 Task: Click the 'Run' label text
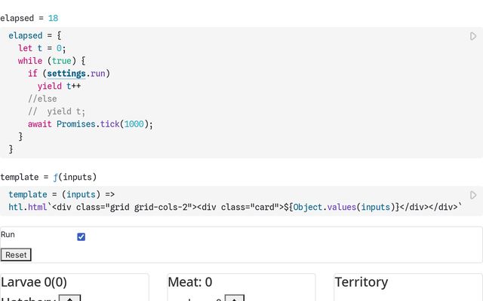click(x=8, y=235)
